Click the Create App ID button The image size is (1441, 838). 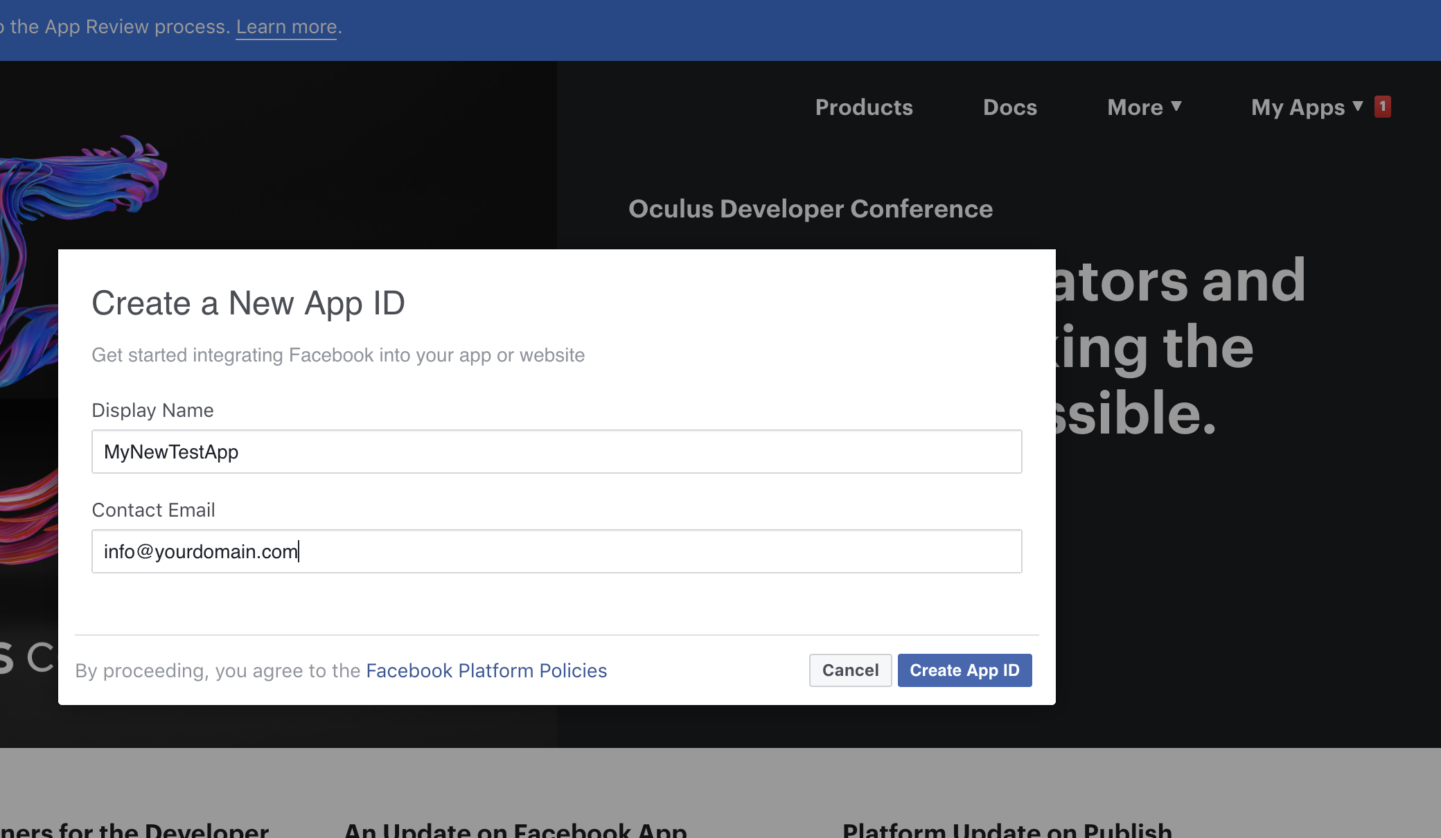coord(964,670)
